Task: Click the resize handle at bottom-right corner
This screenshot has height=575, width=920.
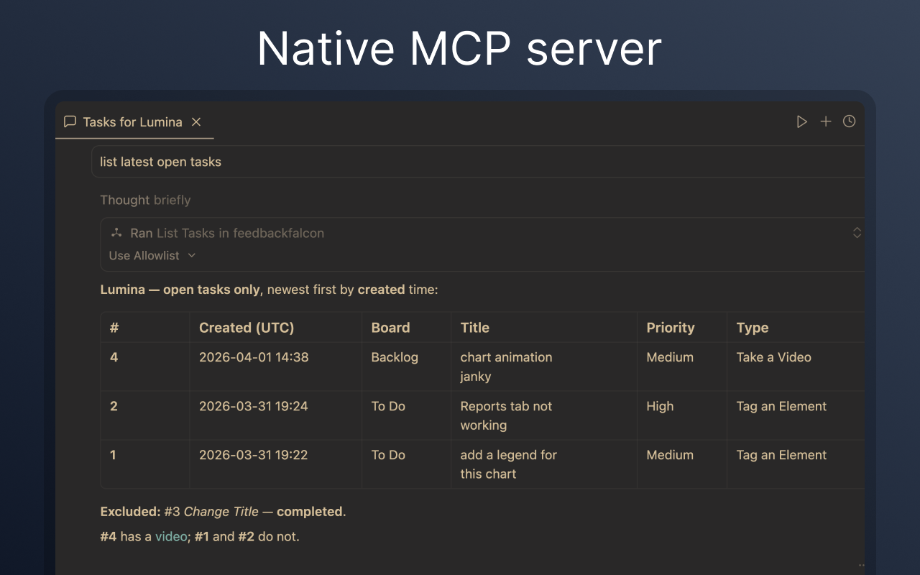Action: coord(860,565)
